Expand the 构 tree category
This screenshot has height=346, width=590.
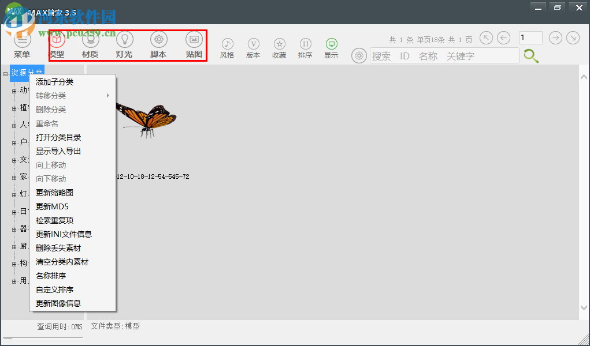(x=14, y=264)
